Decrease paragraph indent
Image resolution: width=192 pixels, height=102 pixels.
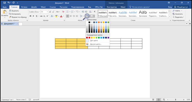(83, 12)
